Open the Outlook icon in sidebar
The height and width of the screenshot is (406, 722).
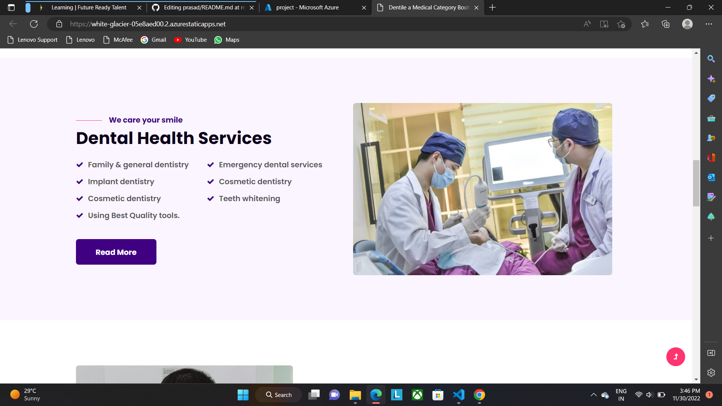711,177
